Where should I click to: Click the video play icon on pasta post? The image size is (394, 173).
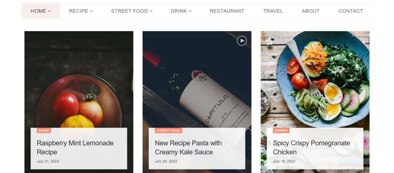click(241, 41)
